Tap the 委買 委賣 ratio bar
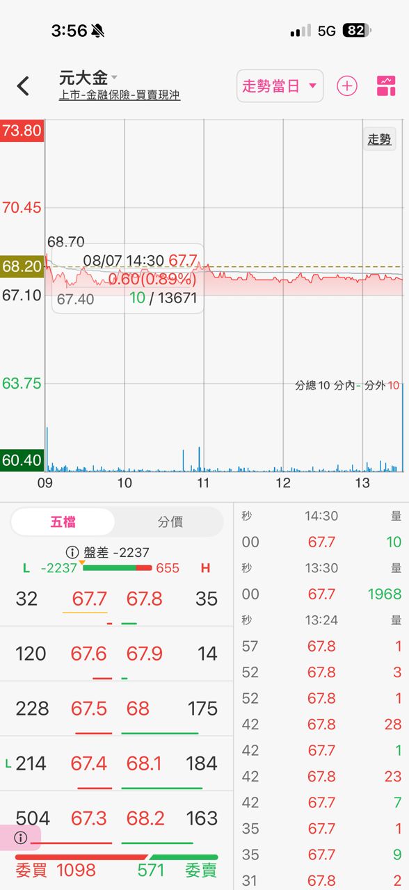Screen dimensions: 409x890 coord(116,857)
